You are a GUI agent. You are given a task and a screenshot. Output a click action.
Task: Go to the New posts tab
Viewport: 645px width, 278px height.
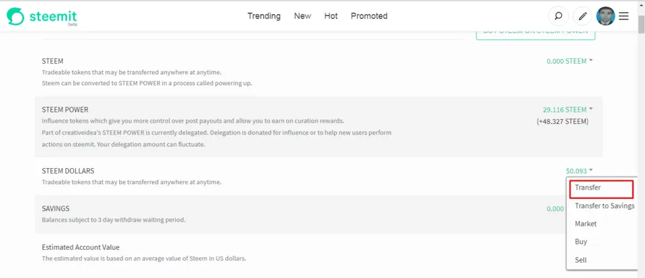(x=302, y=16)
